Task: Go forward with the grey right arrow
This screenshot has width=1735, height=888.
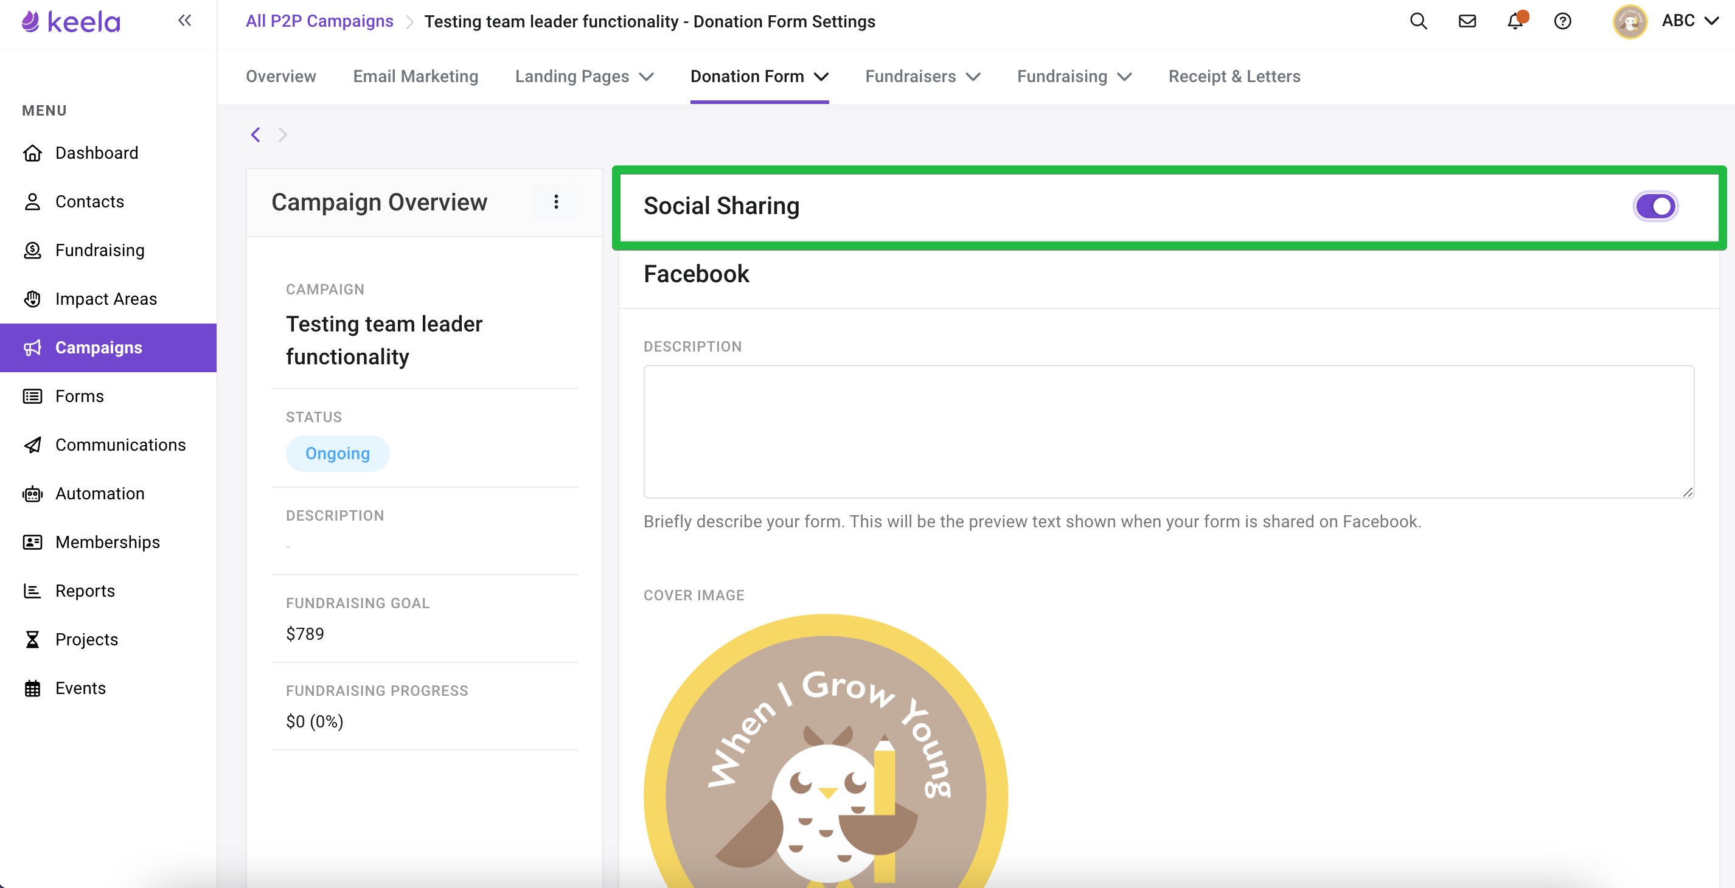Action: point(283,134)
